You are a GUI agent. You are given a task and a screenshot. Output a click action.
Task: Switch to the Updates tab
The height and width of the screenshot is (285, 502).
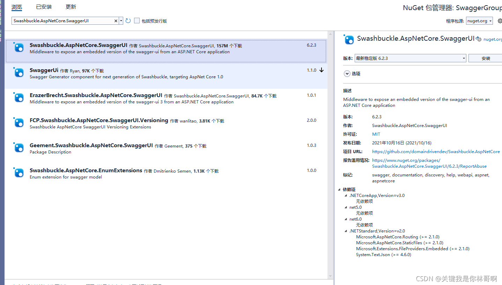(x=71, y=7)
